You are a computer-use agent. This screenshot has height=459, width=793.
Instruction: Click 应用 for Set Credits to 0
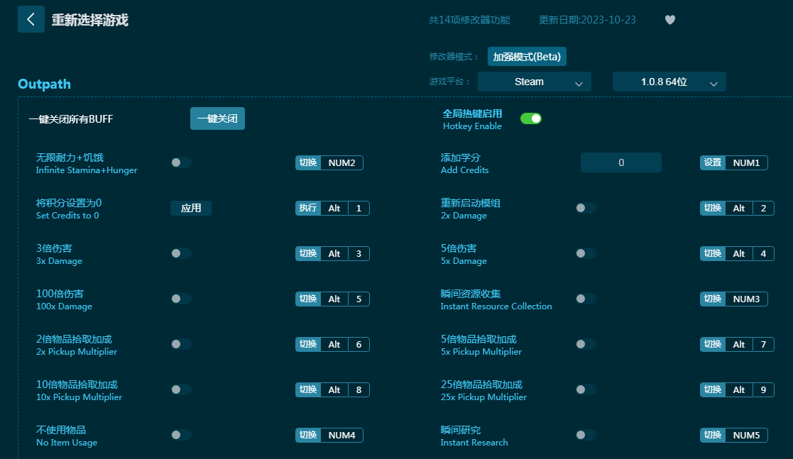[x=191, y=208]
